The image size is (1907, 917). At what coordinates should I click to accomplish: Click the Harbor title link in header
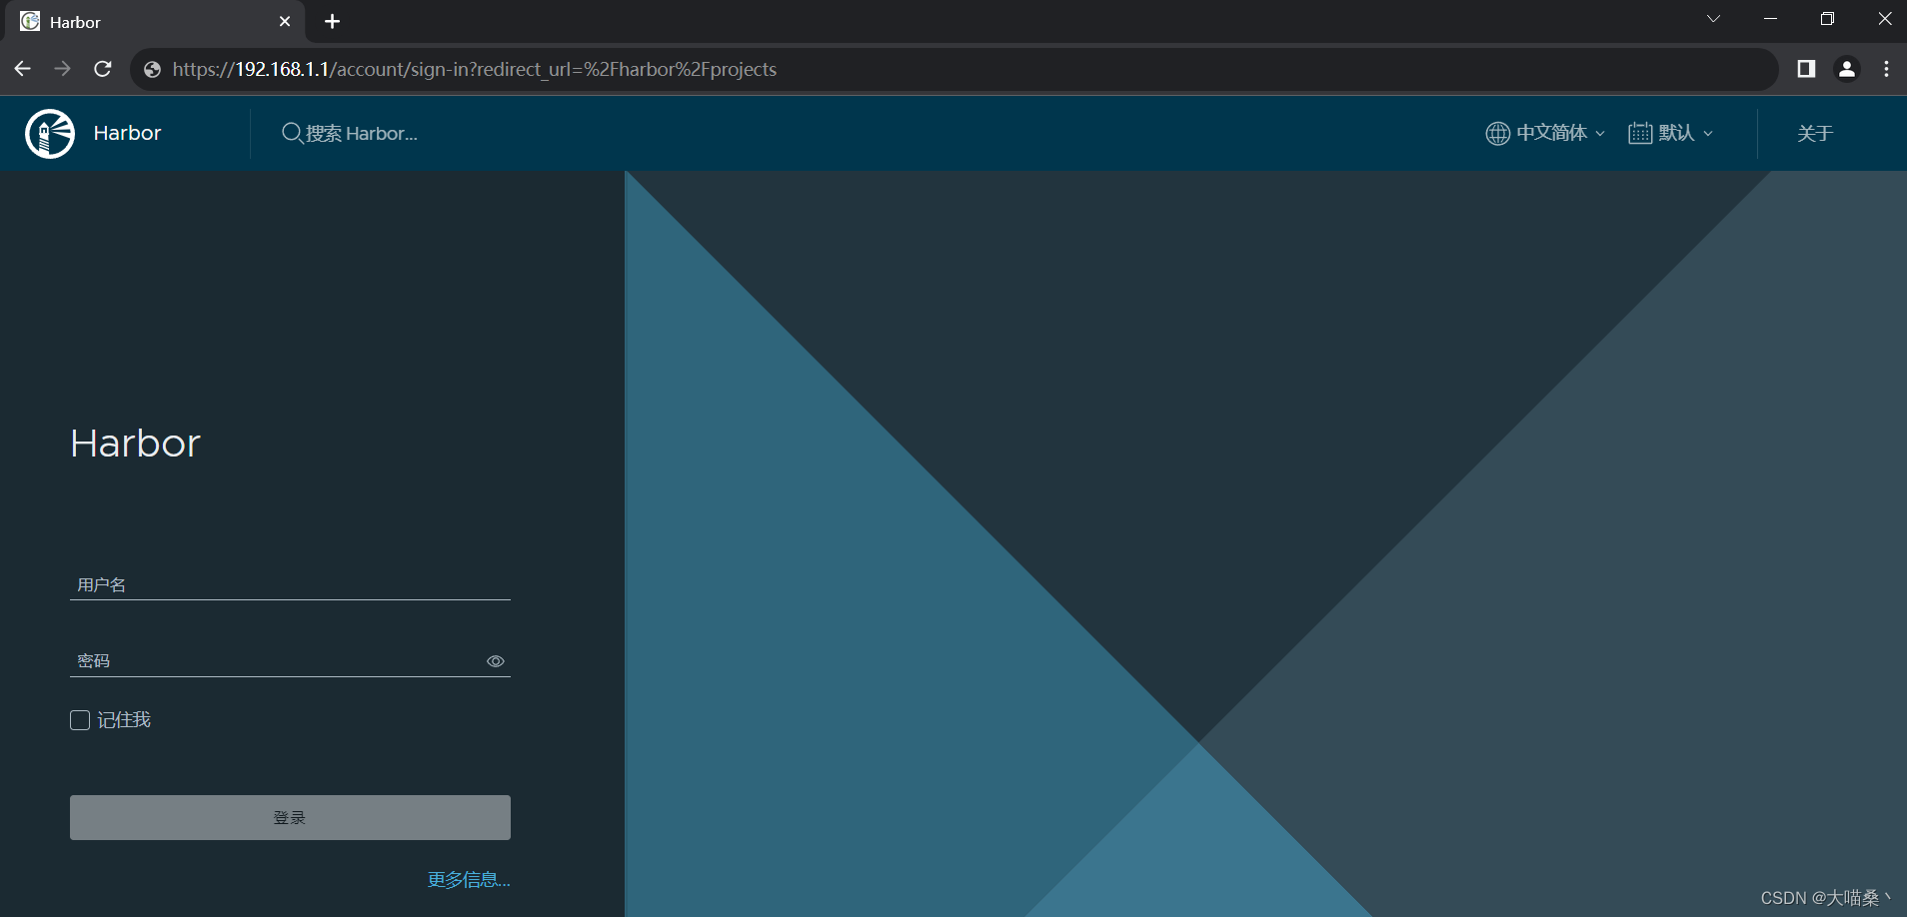[x=127, y=133]
